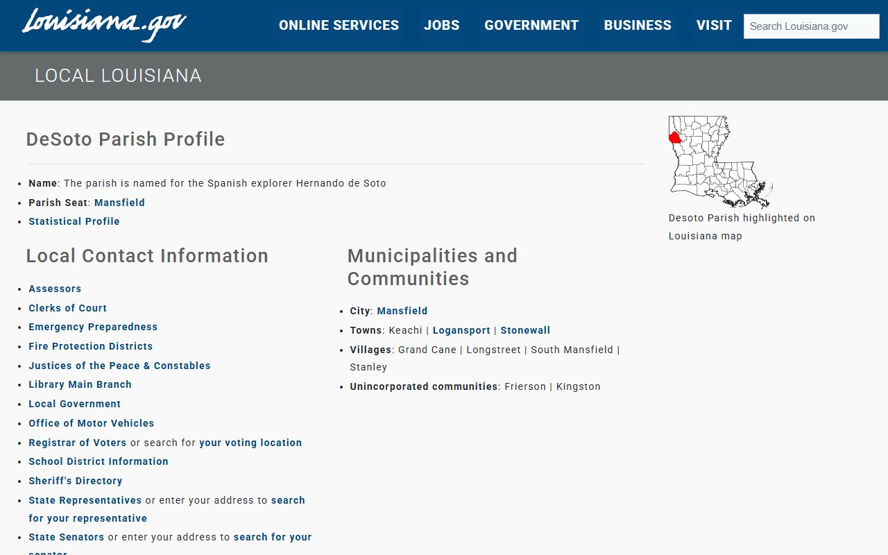
Task: Open the Mansfield city link
Action: point(402,311)
